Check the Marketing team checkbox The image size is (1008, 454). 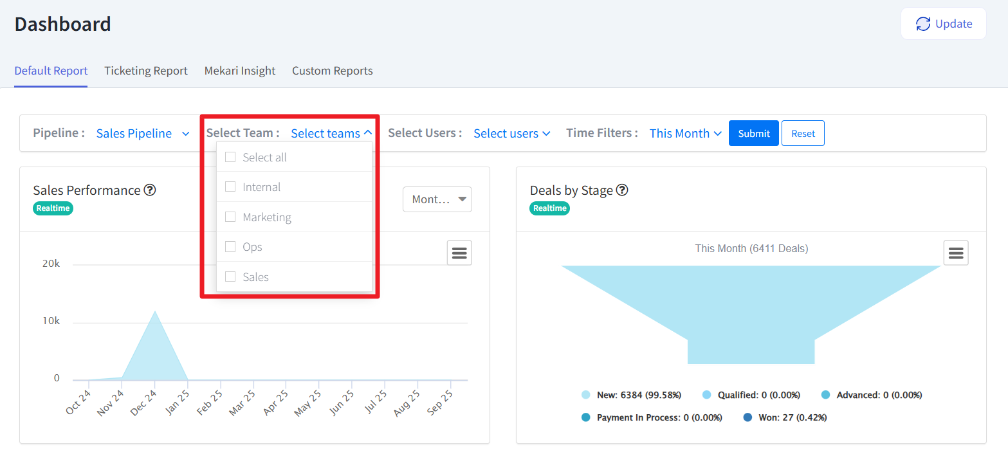(x=230, y=217)
